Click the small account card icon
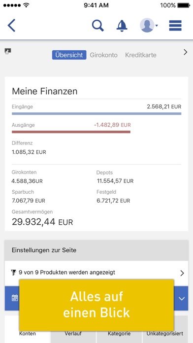The height and width of the screenshot is (343, 193). pyautogui.click(x=8, y=51)
